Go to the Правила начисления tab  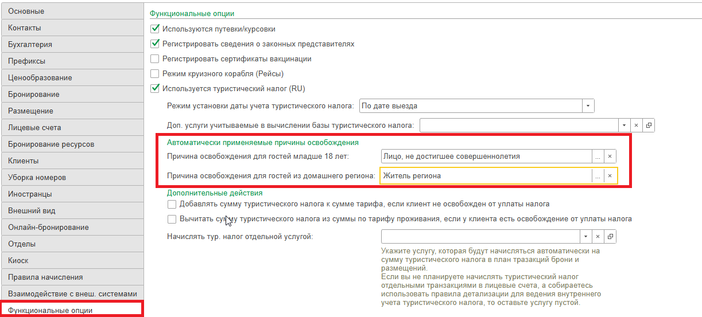(71, 277)
